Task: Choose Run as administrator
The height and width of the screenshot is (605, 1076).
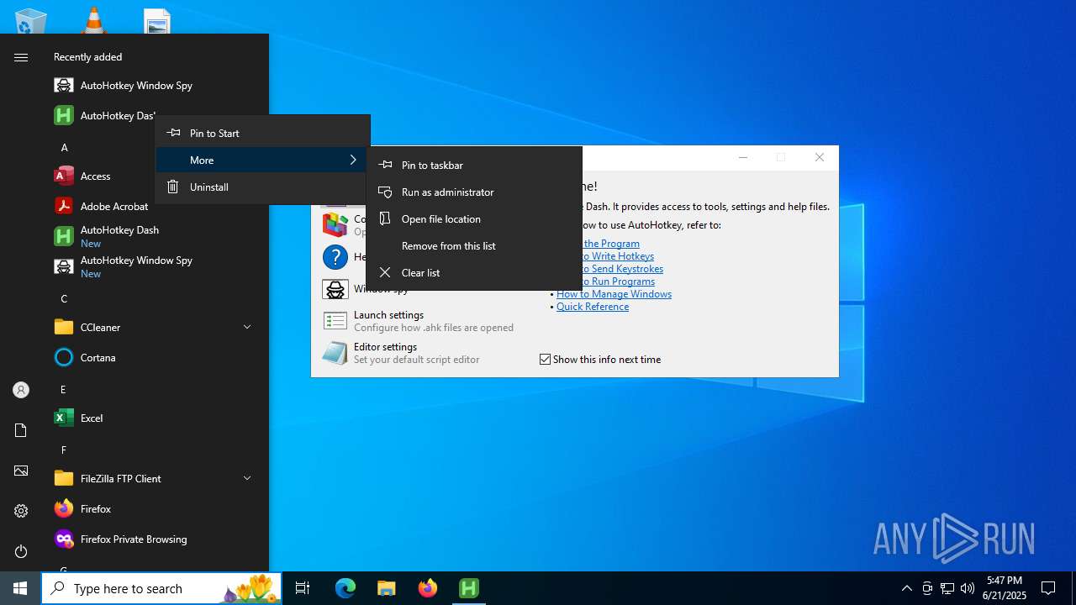Action: [x=474, y=192]
